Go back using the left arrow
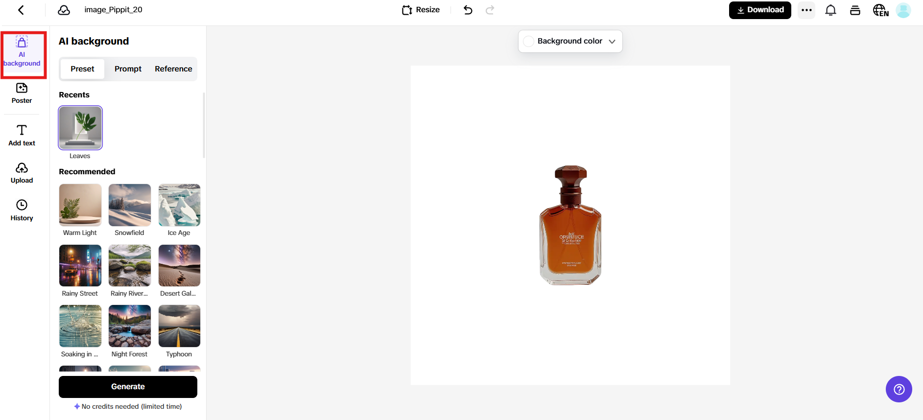 click(21, 10)
